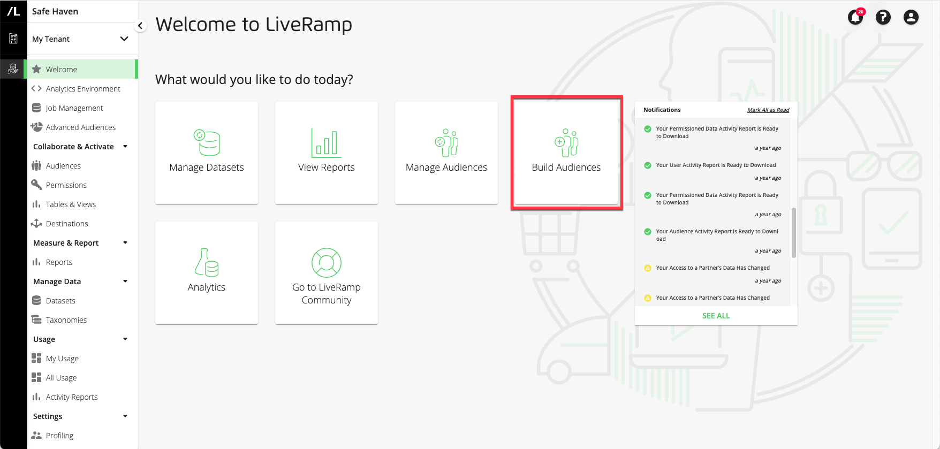This screenshot has width=940, height=449.
Task: Open the Manage Audiences tile label
Action: pos(446,168)
